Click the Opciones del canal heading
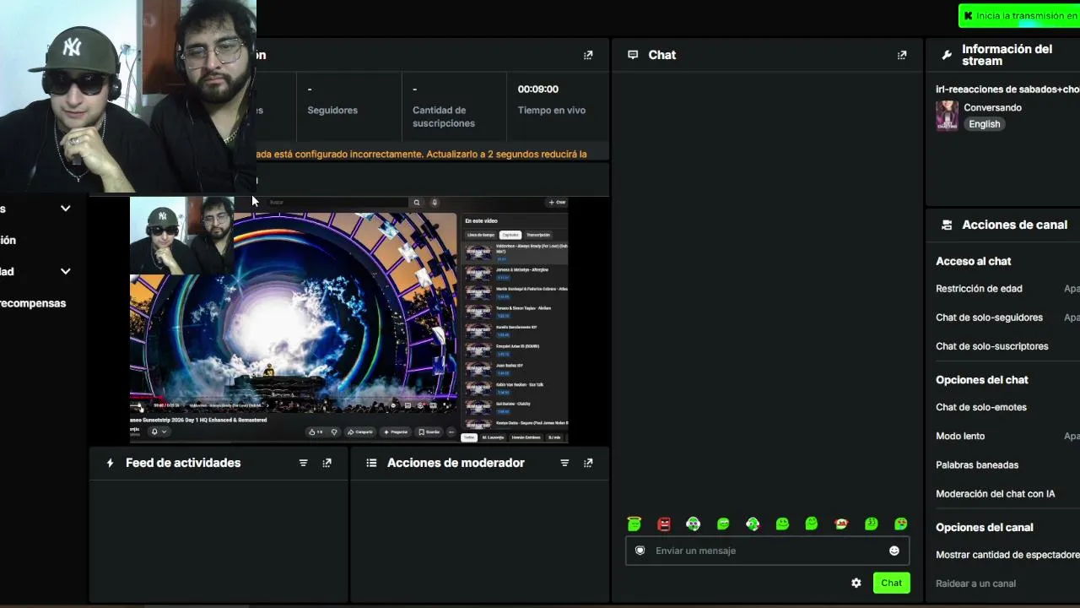 985,527
